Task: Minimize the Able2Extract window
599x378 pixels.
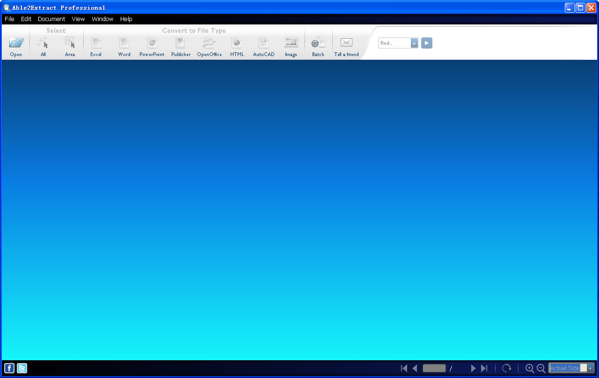Action: pos(570,7)
